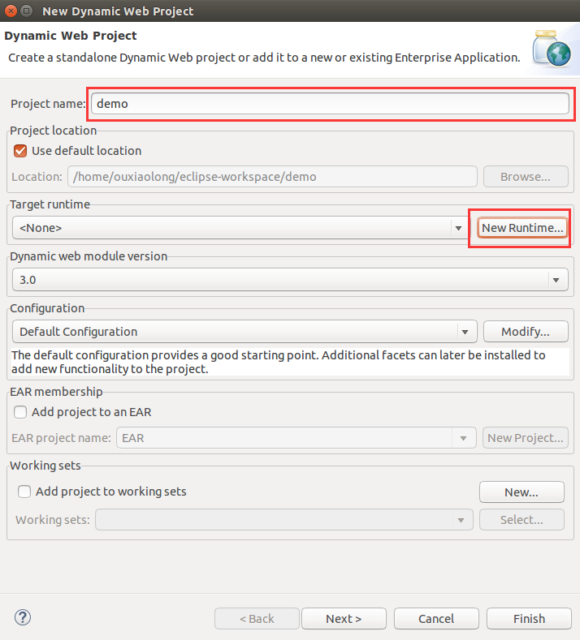This screenshot has height=640, width=580.
Task: Check Add project to working sets
Action: click(x=24, y=491)
